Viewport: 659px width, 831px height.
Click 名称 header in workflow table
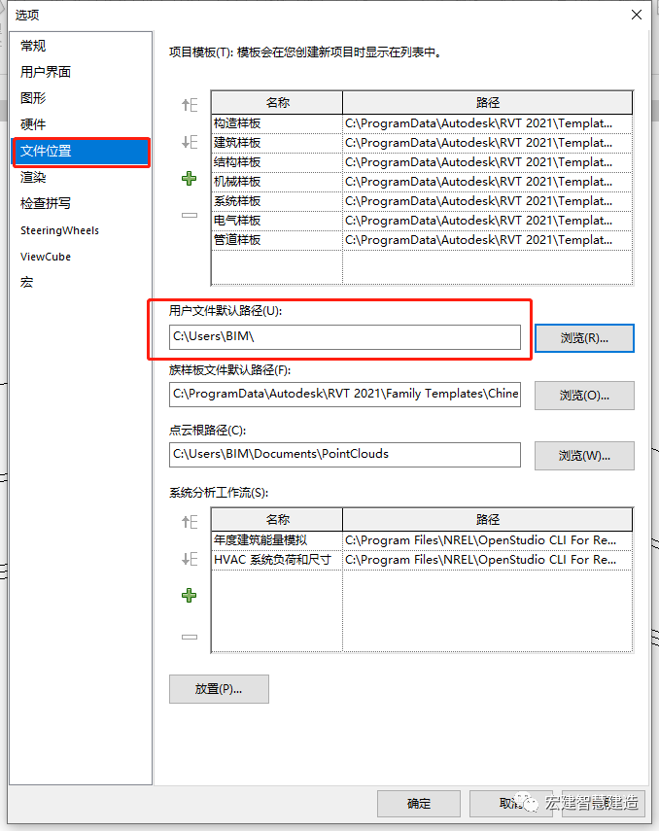pos(277,519)
